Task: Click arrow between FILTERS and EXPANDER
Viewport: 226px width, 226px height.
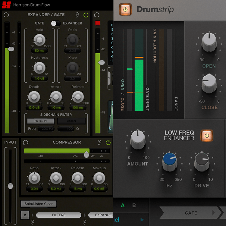Action: pyautogui.click(x=85, y=215)
